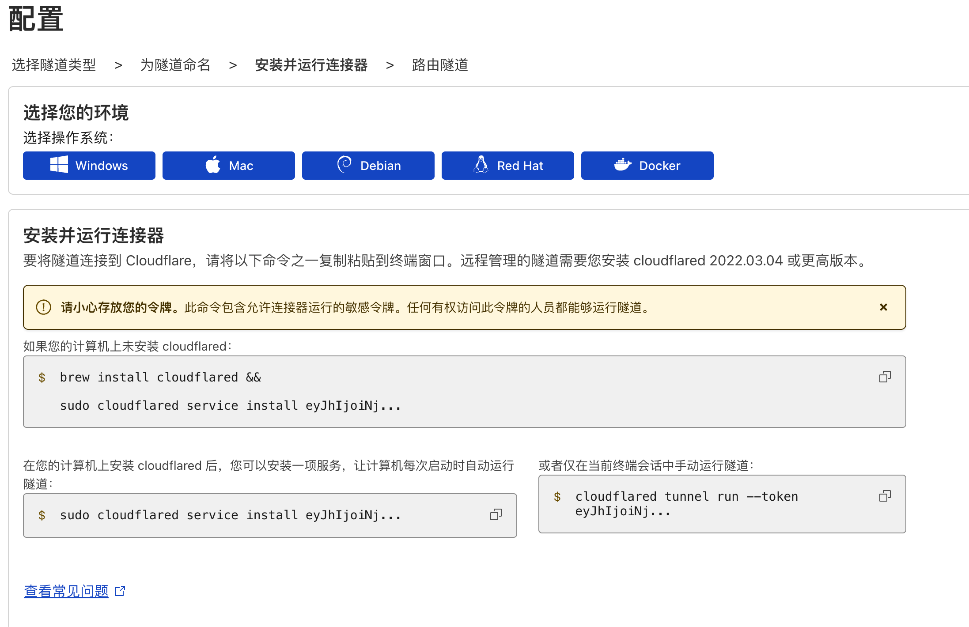Click the Docker whale icon
Viewport: 969px width, 627px height.
[x=623, y=165]
